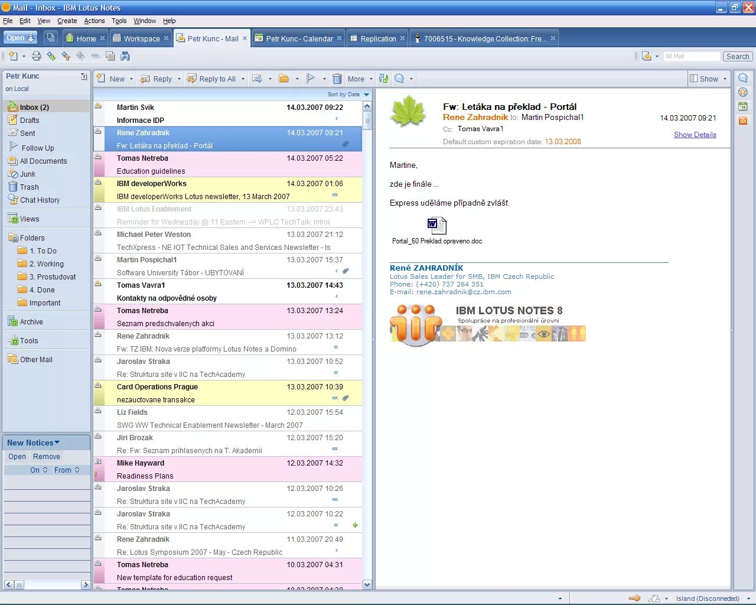
Task: Open the Actions menu
Action: pyautogui.click(x=94, y=21)
